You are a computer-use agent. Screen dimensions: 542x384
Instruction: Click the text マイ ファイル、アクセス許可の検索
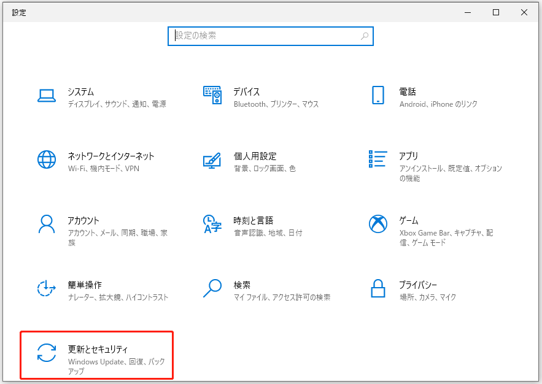click(282, 298)
